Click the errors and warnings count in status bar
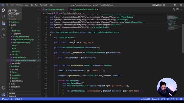This screenshot has width=184, height=103. (x=18, y=99)
